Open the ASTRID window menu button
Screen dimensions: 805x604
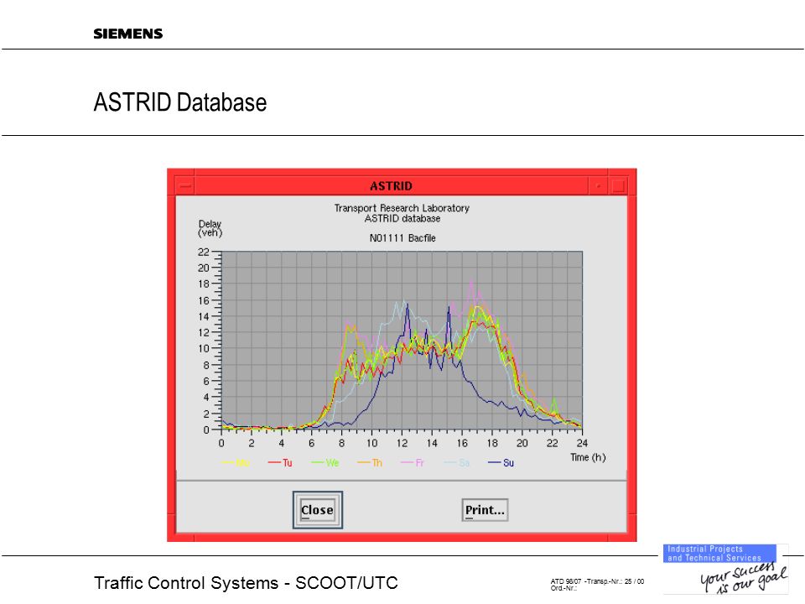[185, 185]
